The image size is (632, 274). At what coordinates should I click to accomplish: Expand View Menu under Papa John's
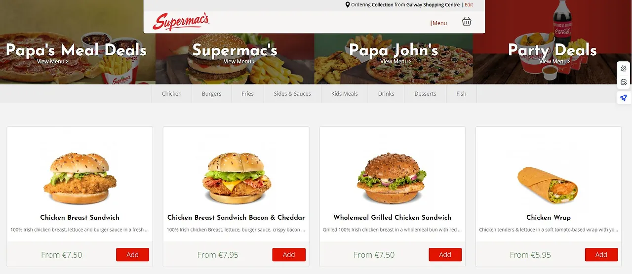coord(395,62)
